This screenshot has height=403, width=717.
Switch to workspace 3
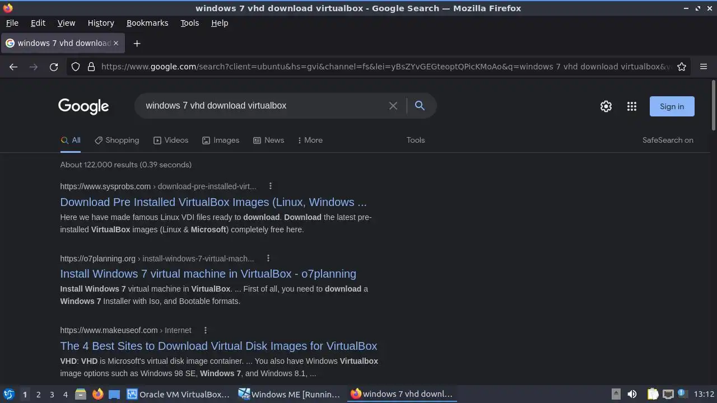52,394
